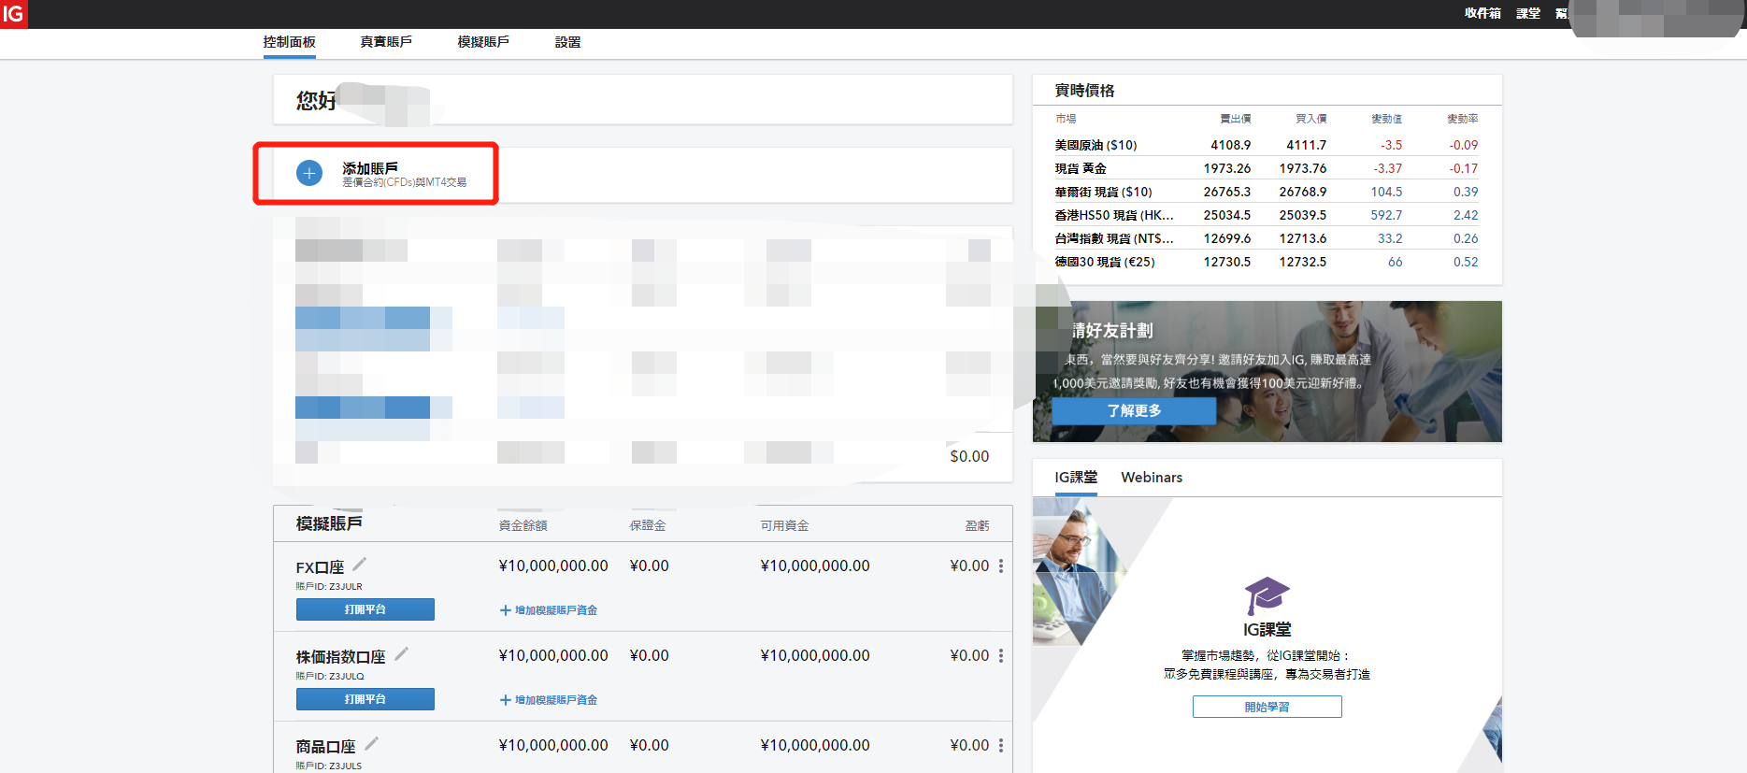Click the 添加賬戶 label
Viewport: 1747px width, 773px height.
(x=370, y=168)
